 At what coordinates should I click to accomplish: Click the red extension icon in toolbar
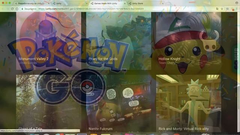coord(233,9)
